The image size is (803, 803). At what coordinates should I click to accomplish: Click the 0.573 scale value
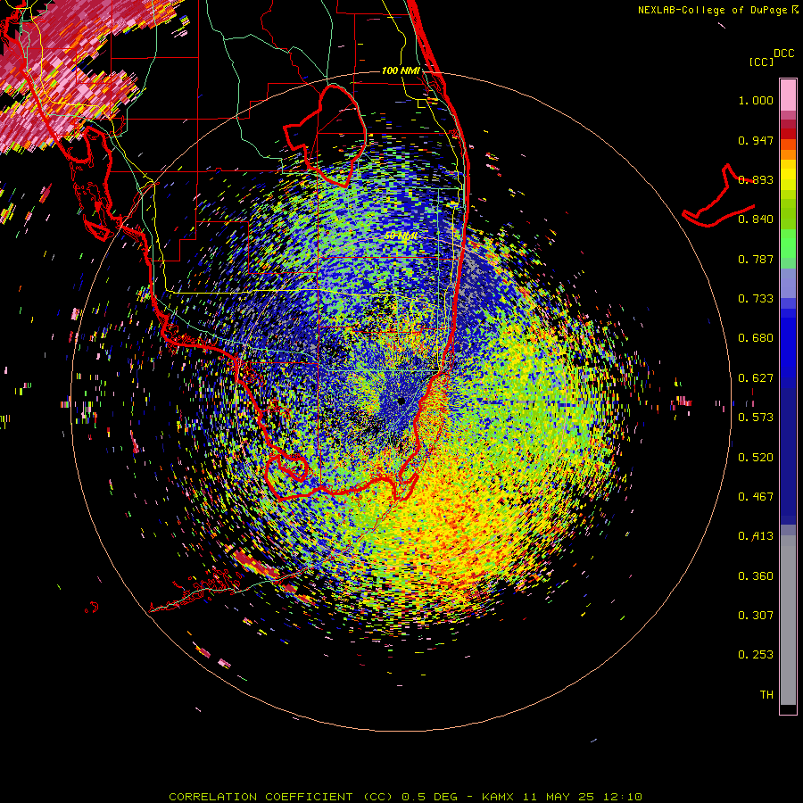tap(756, 418)
